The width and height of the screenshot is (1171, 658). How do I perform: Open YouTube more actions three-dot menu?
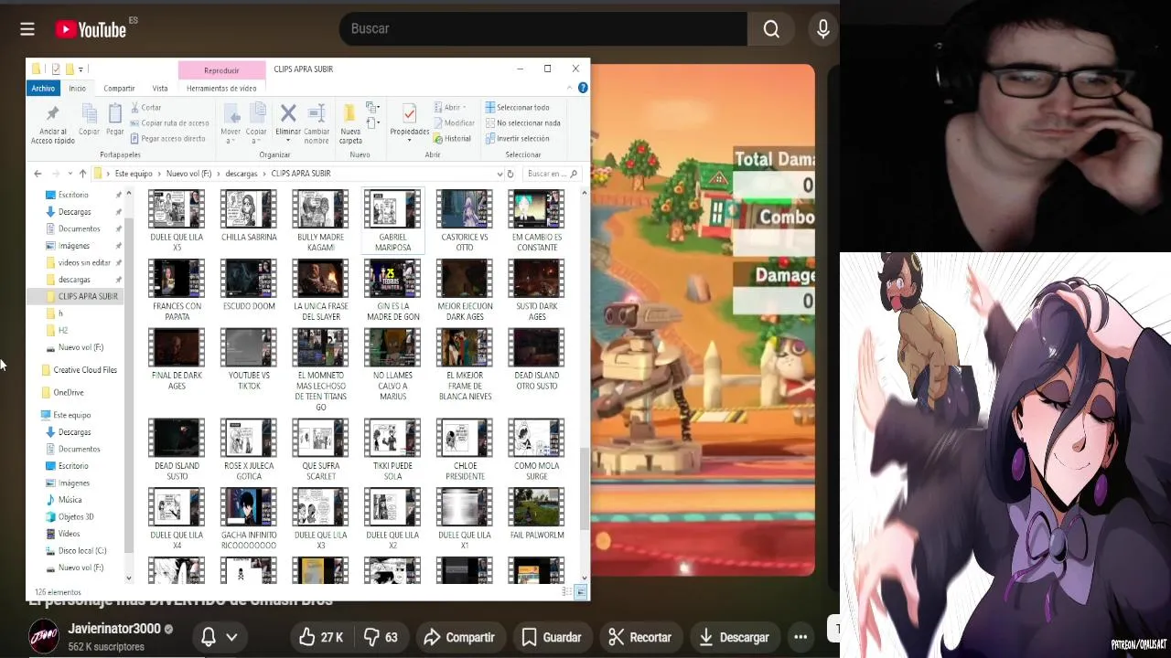(800, 637)
